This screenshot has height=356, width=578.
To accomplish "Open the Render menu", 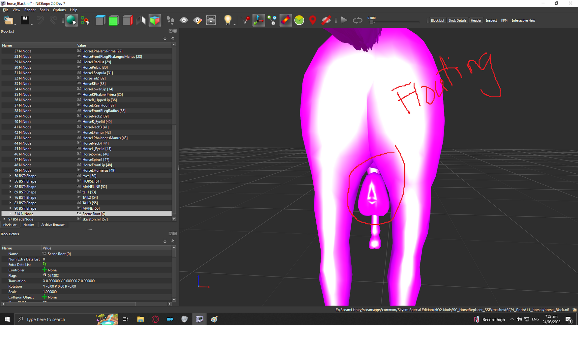I will [x=30, y=10].
